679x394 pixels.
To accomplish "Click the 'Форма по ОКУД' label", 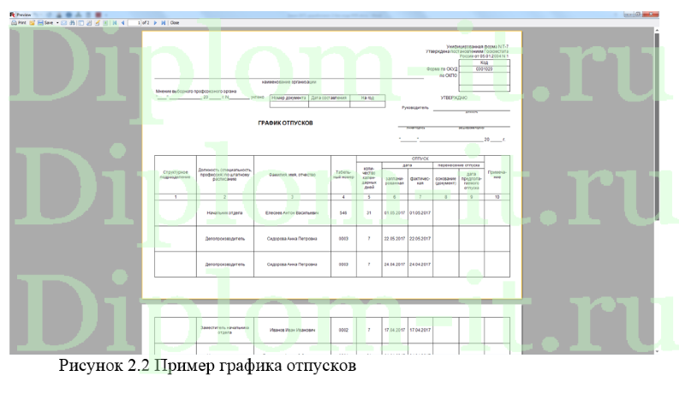I will (442, 69).
